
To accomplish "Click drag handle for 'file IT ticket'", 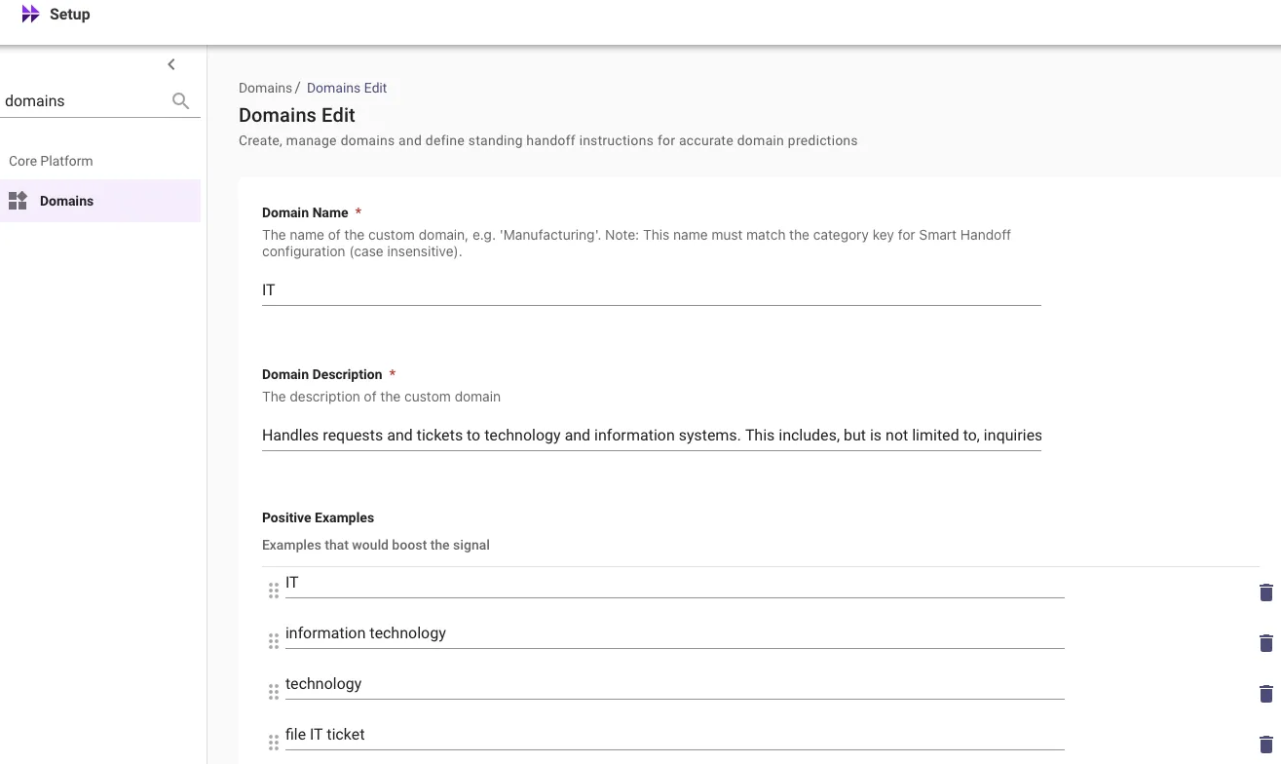I will [274, 743].
